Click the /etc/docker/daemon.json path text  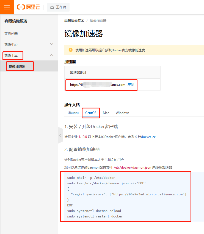tap(133, 167)
